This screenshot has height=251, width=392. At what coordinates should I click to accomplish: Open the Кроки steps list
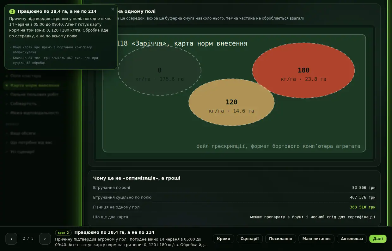(x=224, y=239)
